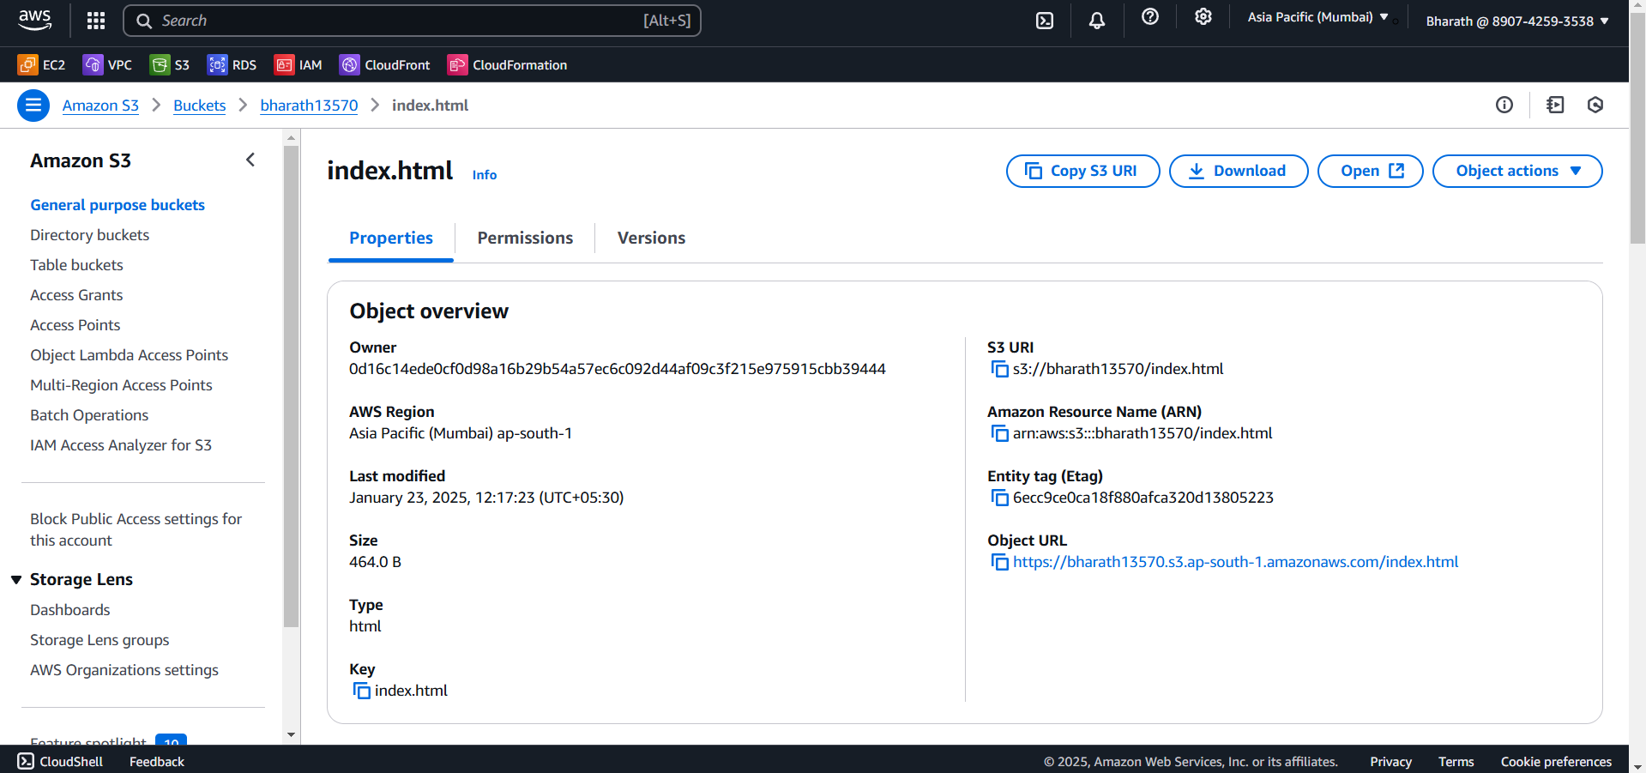Screen dimensions: 1646x773
Task: Open S3 service shortcut
Action: click(170, 64)
